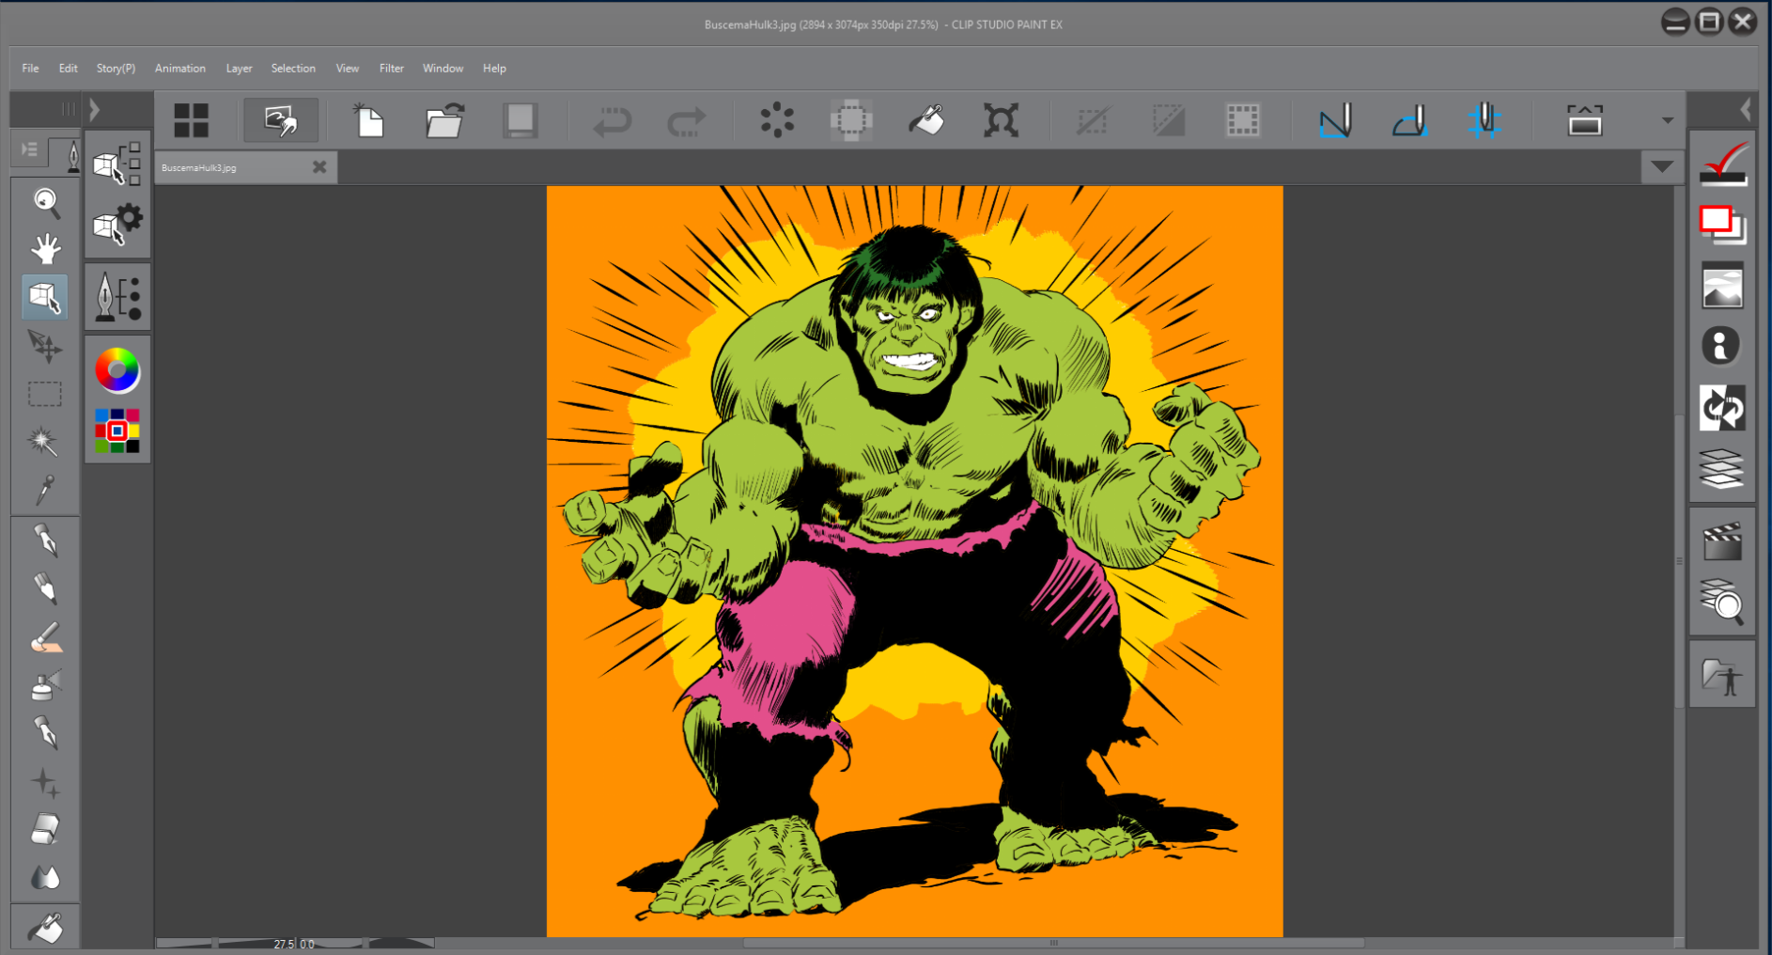Open the View menu
The image size is (1772, 955).
pos(348,69)
